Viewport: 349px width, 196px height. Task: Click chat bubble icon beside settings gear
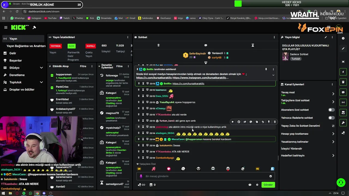pyautogui.click(x=250, y=185)
